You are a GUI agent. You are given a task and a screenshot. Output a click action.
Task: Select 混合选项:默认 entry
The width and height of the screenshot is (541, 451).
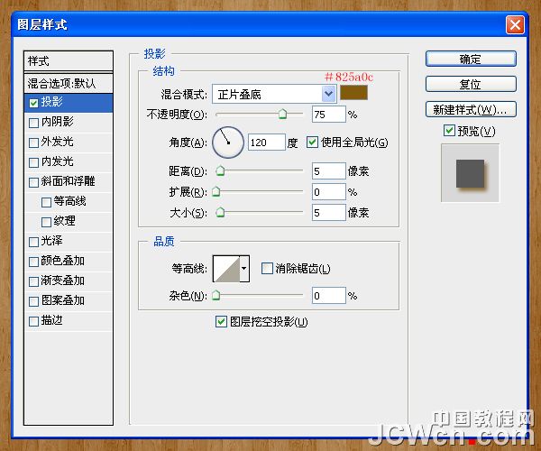click(69, 83)
